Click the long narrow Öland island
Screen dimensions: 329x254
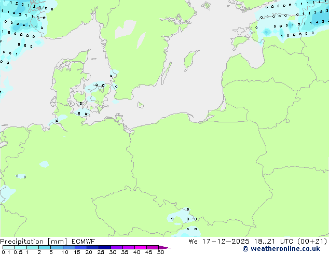coord(167,74)
